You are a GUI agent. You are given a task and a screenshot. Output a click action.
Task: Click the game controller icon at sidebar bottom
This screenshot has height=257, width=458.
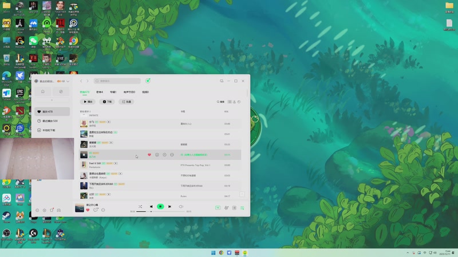pos(59,210)
